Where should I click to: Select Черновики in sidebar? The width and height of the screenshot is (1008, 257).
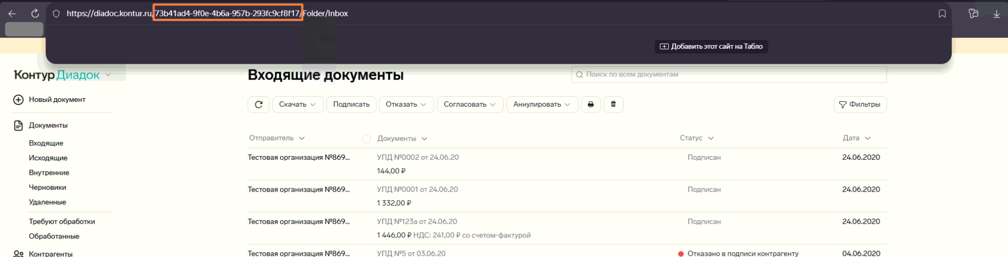(x=47, y=187)
